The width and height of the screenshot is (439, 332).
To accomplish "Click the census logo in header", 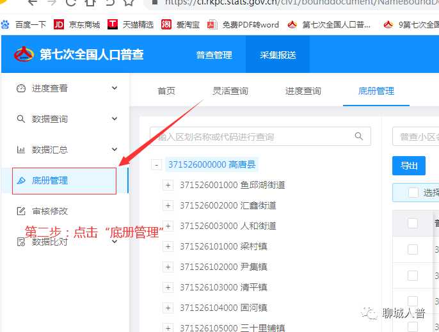I will point(24,54).
